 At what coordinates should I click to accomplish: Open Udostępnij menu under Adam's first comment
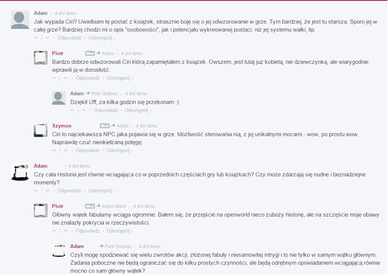[101, 38]
